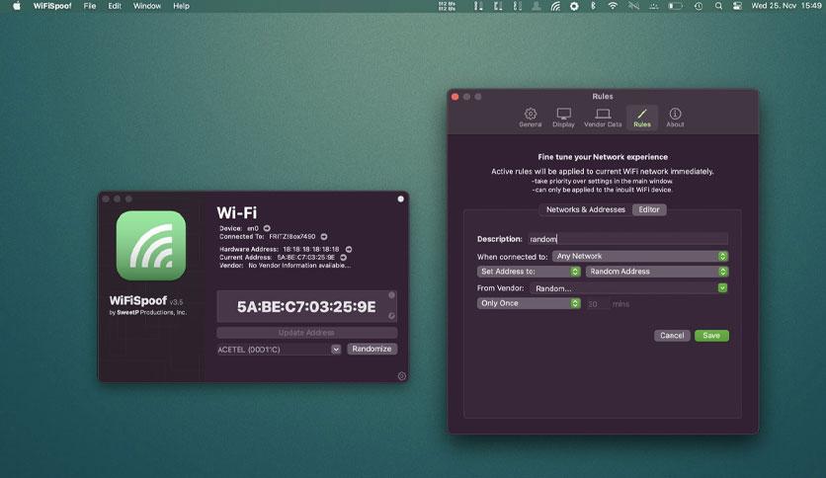Click the gear icon in menu bar
The width and height of the screenshot is (826, 478).
coord(574,6)
